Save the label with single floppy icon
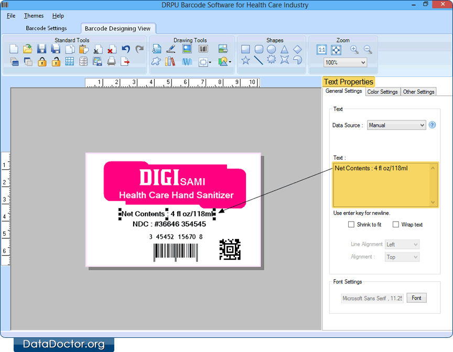Screen dimensions: 453x352 coord(41,49)
